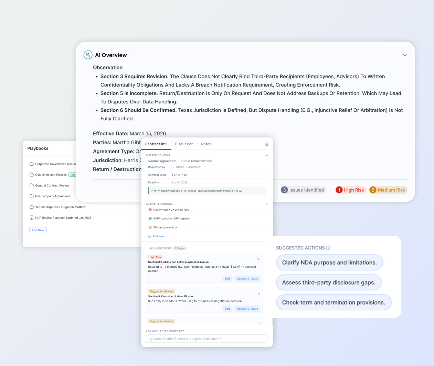Click Flagged for Review tag on Section 9
Screen dimensions: 434x366
[161, 291]
